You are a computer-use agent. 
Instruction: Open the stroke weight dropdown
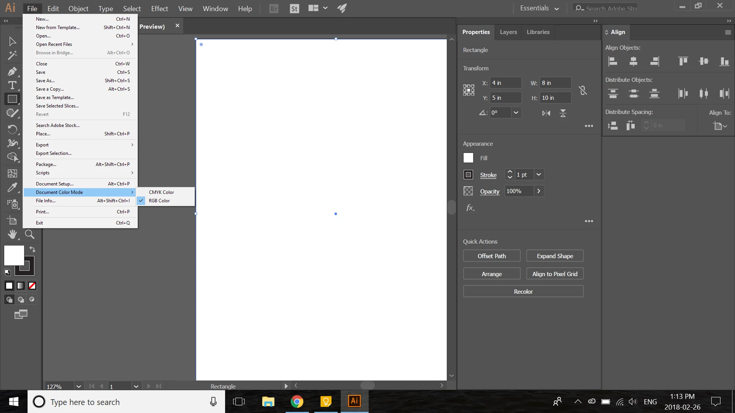pyautogui.click(x=539, y=174)
